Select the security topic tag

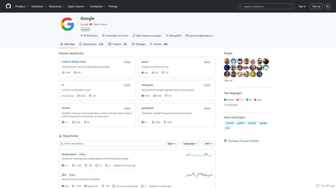click(252, 123)
